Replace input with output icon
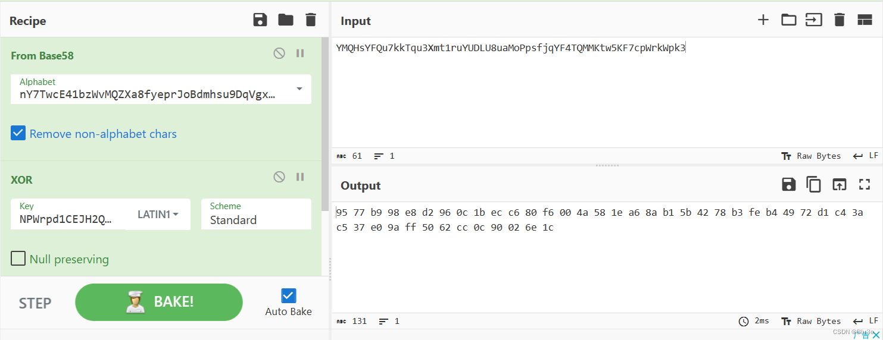This screenshot has width=883, height=340. pos(839,184)
